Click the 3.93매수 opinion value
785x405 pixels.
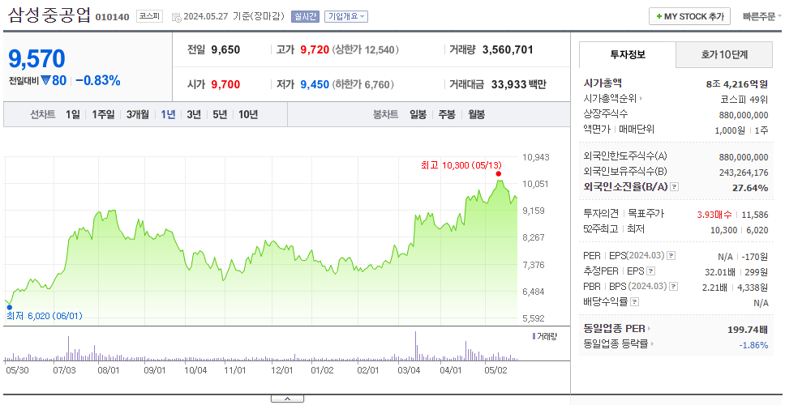[714, 215]
